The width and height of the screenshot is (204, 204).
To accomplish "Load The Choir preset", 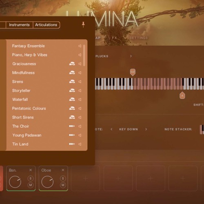I will 21,126.
